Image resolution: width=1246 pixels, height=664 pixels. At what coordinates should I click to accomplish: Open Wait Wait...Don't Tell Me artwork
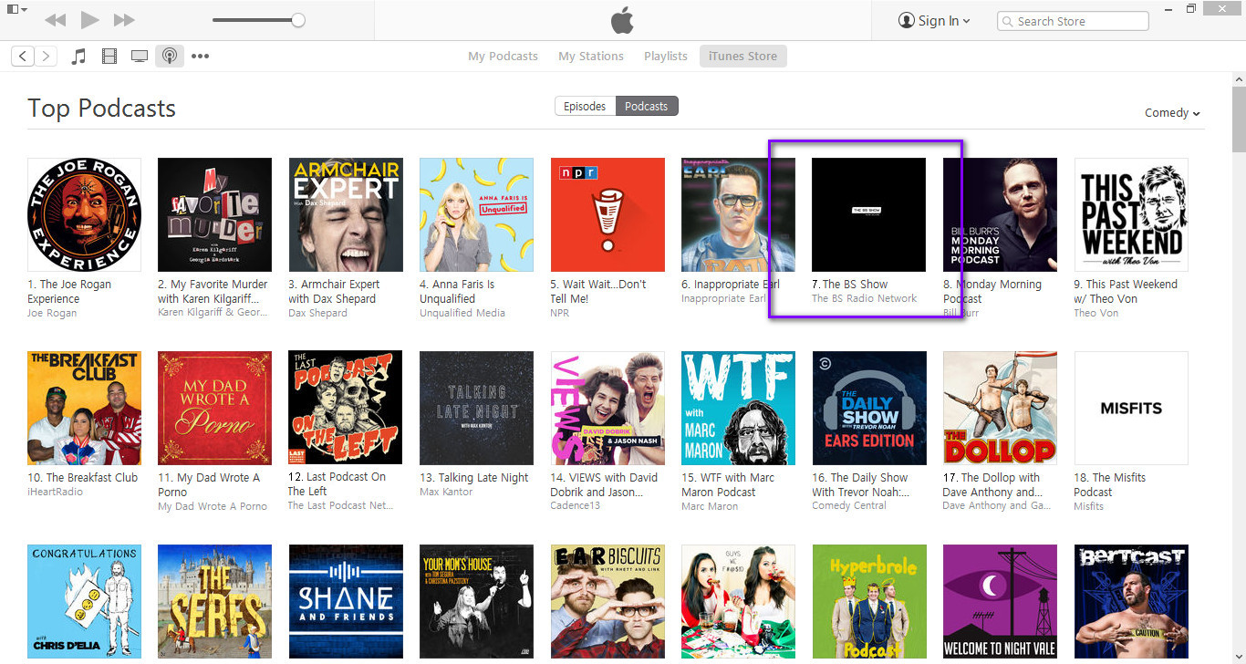pos(607,214)
